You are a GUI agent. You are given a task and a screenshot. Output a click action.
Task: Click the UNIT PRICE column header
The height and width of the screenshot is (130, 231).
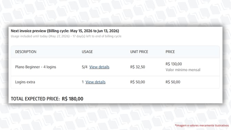click(x=139, y=52)
